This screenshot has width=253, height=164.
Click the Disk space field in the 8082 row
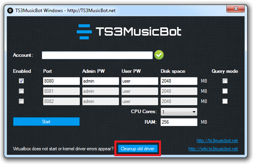tap(179, 101)
